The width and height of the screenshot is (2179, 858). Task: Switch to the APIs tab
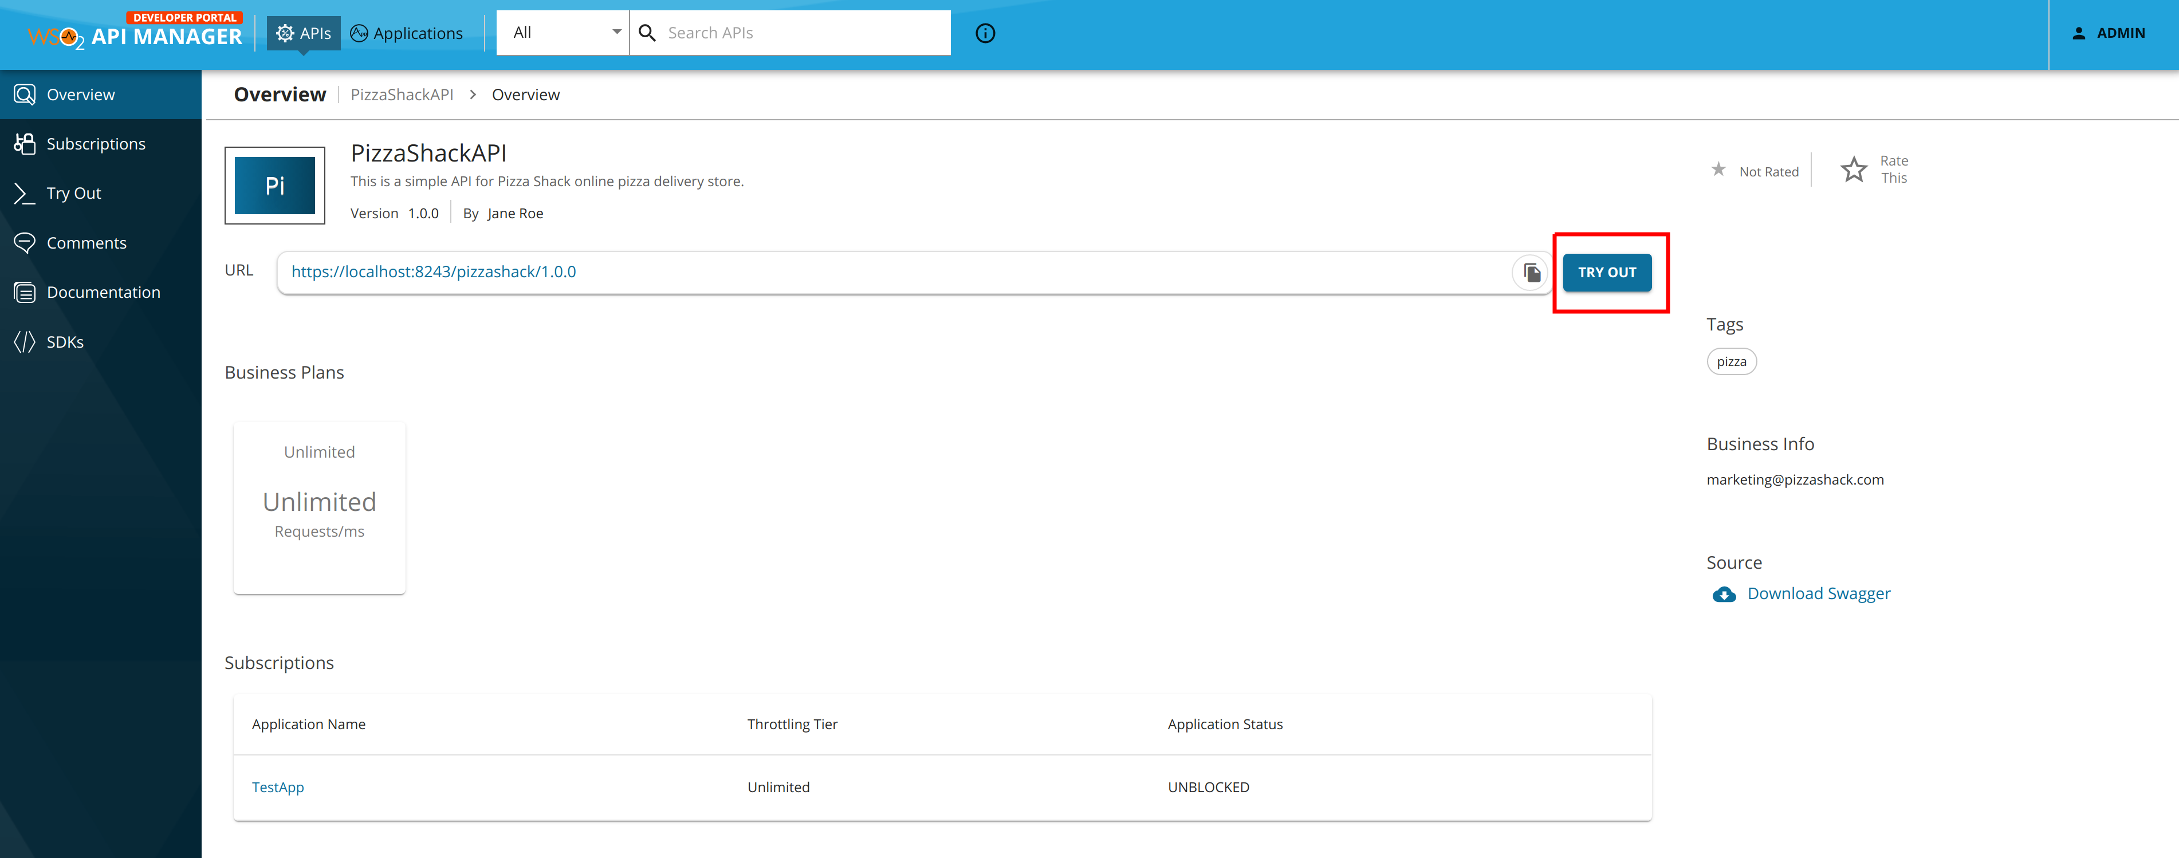pos(303,33)
